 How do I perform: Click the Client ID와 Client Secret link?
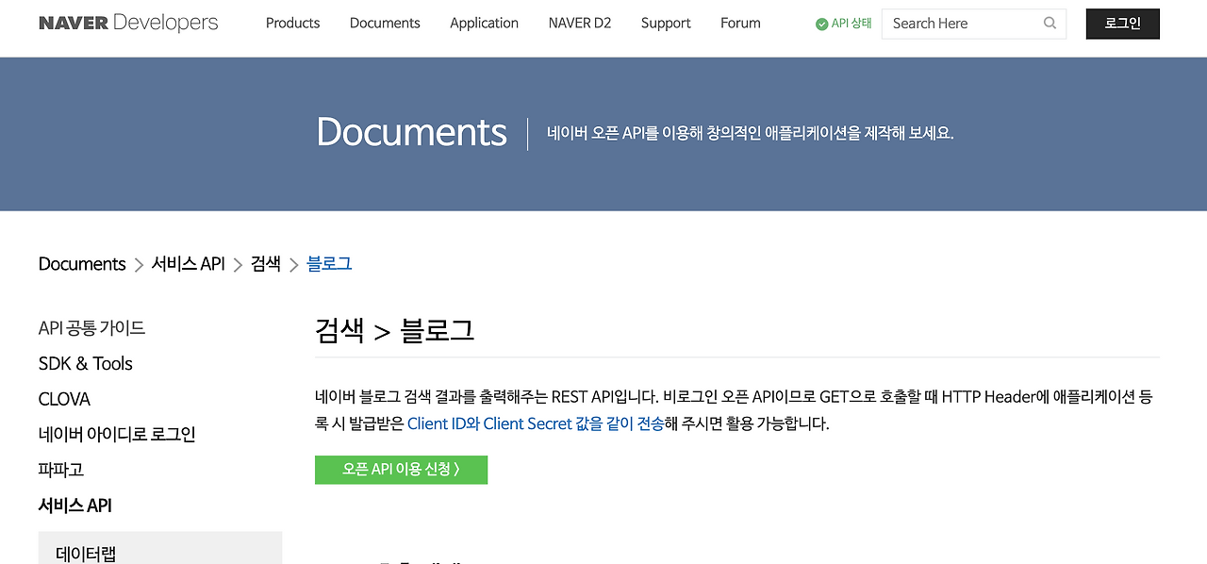click(535, 423)
